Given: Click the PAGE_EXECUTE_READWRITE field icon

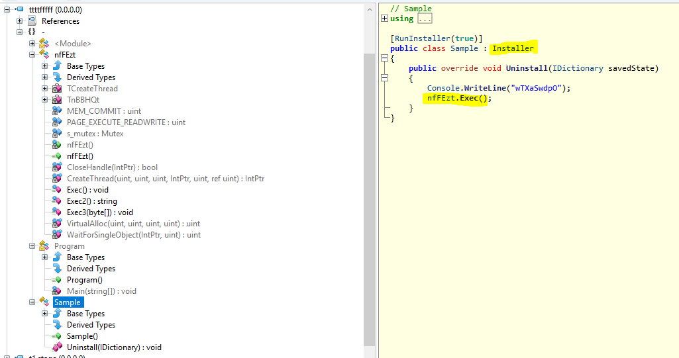Looking at the screenshot, I should pos(57,122).
